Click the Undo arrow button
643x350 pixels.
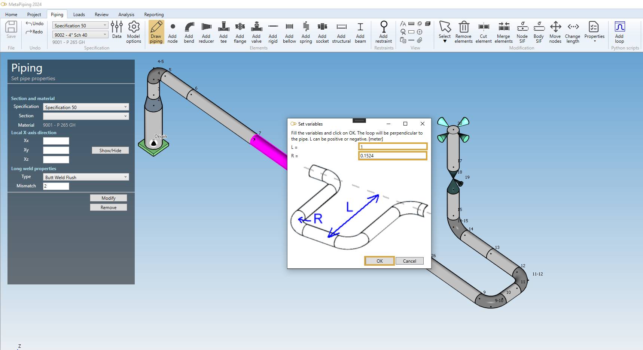[34, 23]
